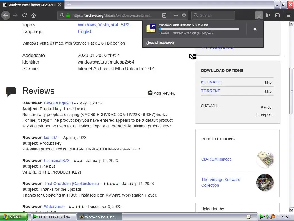Switch to Internet Download Manager taskbar item
The width and height of the screenshot is (294, 221).
[x=53, y=217]
